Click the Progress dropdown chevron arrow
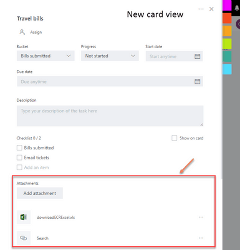This screenshot has width=240, height=250. click(133, 56)
